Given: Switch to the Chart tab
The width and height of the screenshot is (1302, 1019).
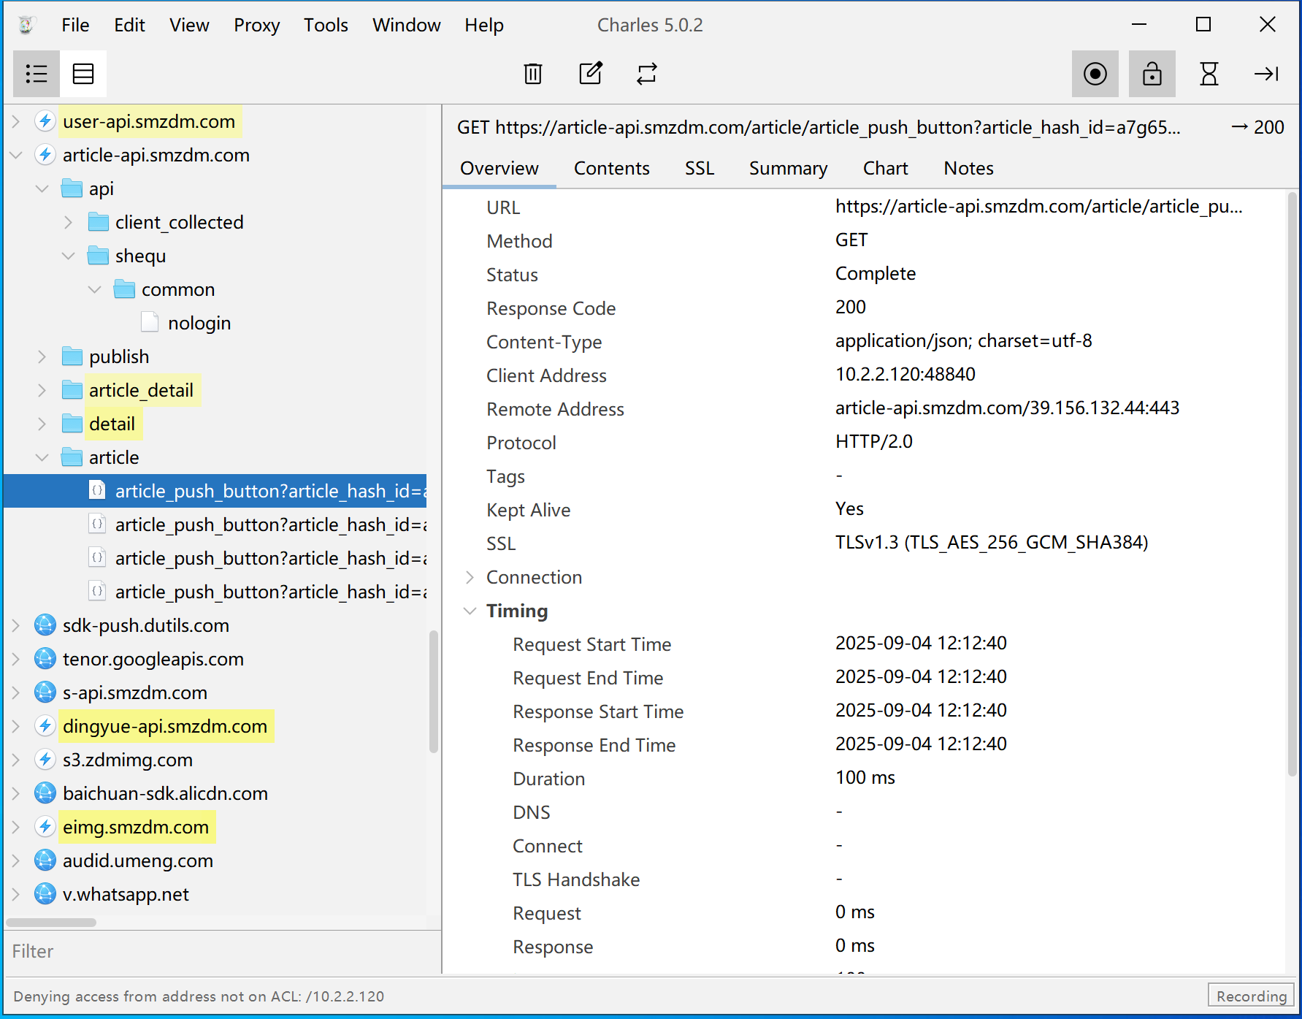Looking at the screenshot, I should click(886, 169).
